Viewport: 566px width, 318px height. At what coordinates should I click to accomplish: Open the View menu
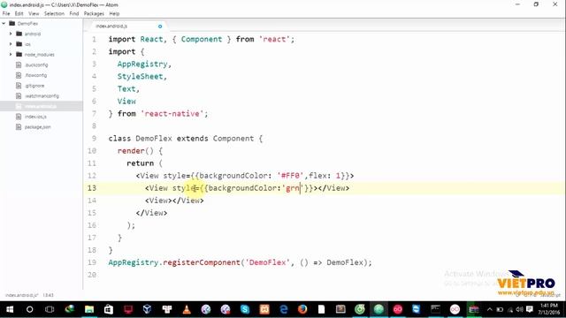click(34, 14)
